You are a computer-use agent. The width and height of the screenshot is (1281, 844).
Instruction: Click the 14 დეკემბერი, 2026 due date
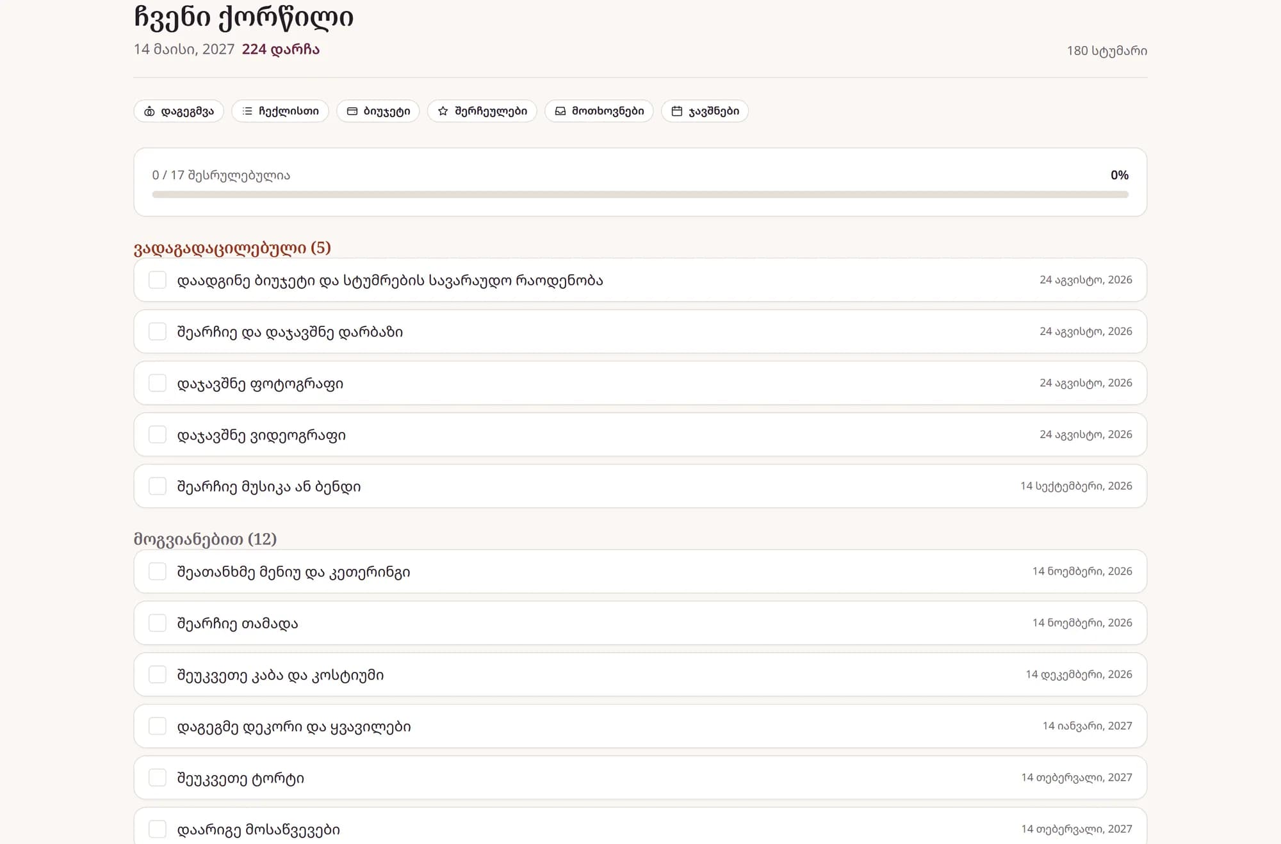pos(1079,674)
